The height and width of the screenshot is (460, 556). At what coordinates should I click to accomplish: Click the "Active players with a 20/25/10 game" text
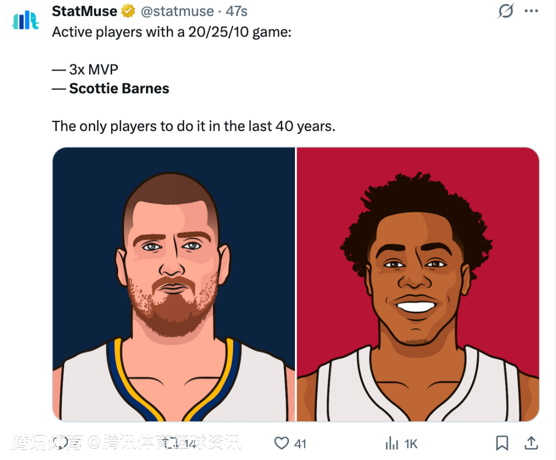171,32
